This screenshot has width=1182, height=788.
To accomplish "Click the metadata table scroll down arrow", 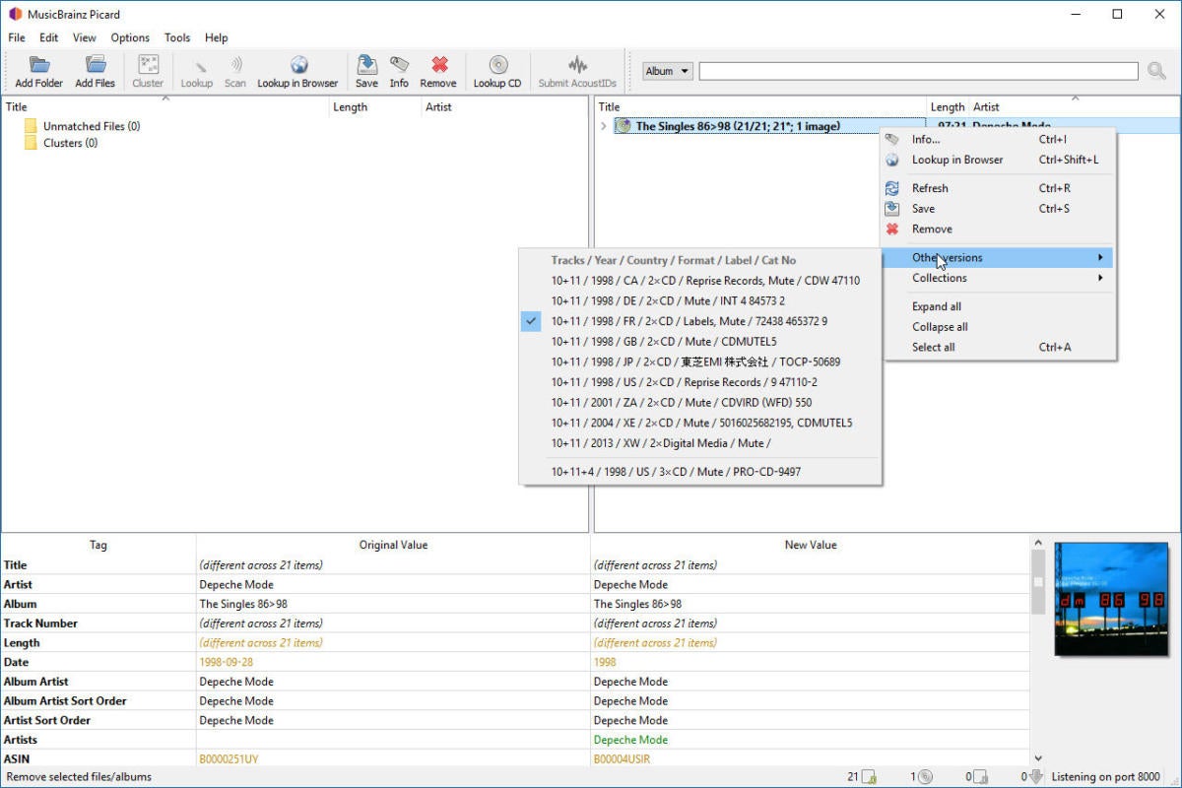I will pos(1038,758).
